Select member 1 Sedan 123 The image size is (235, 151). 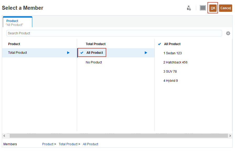pyautogui.click(x=173, y=53)
